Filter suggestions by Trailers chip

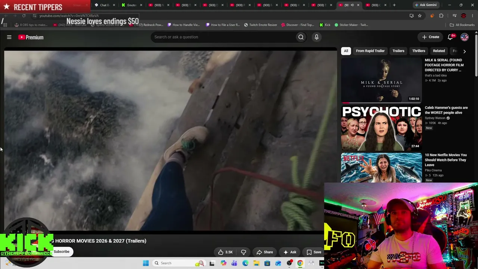tap(398, 51)
